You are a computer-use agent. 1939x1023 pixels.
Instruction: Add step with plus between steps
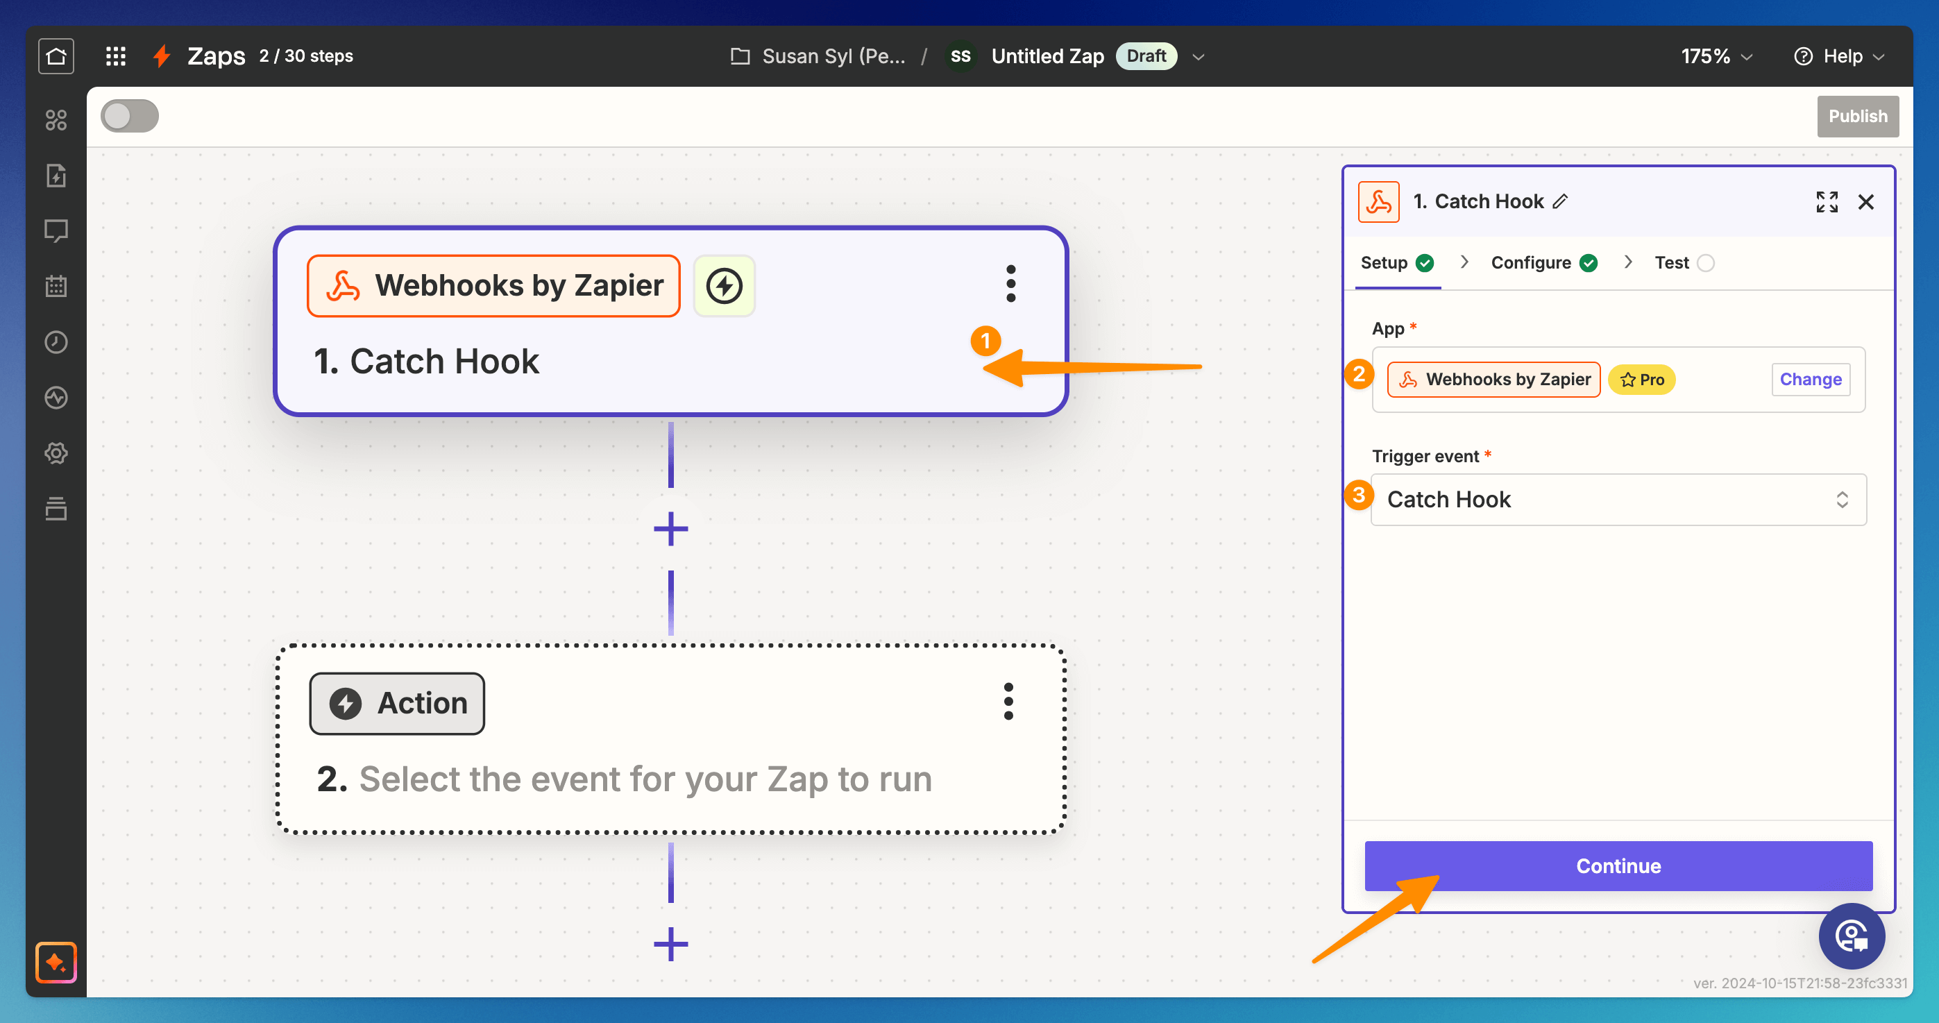(x=670, y=528)
